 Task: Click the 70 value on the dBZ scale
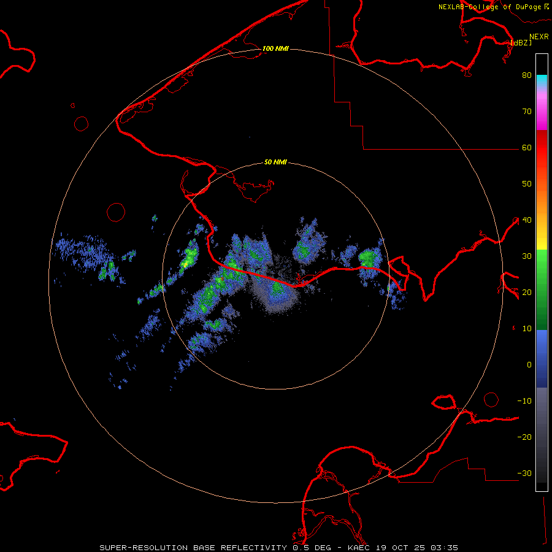pos(527,111)
